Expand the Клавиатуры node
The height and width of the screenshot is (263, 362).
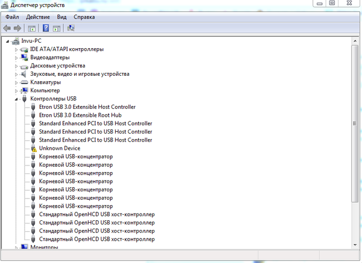coord(16,82)
